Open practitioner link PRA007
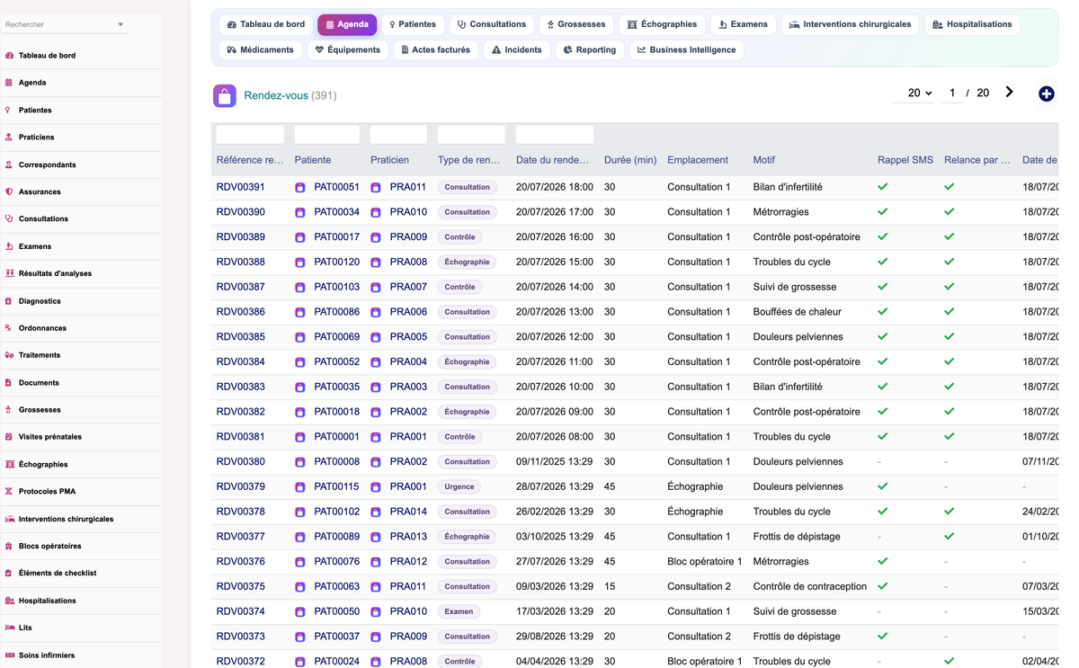Image resolution: width=1079 pixels, height=668 pixels. pos(408,287)
